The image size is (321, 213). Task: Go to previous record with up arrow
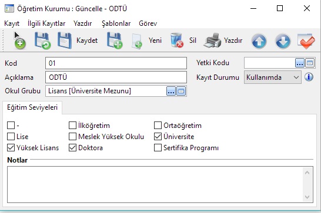tap(259, 41)
